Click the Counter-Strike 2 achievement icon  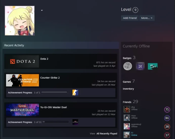point(75,92)
